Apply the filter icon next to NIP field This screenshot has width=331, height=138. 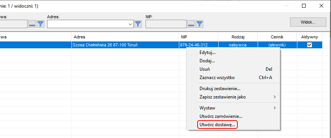pyautogui.click(x=200, y=24)
